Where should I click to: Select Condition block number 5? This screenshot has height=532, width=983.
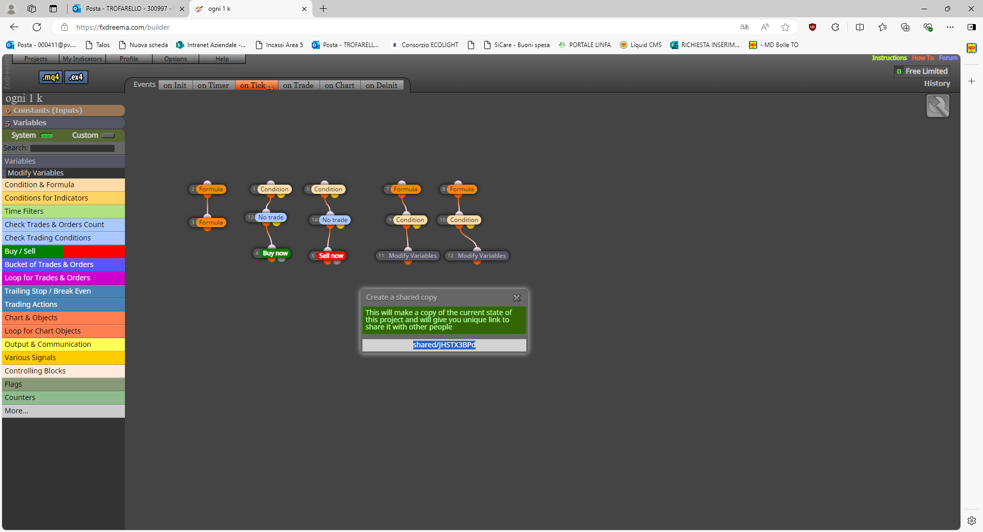[328, 189]
